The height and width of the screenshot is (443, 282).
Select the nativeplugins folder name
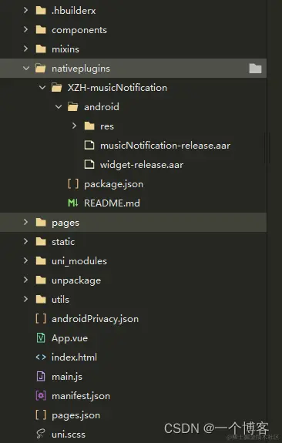[x=81, y=69]
